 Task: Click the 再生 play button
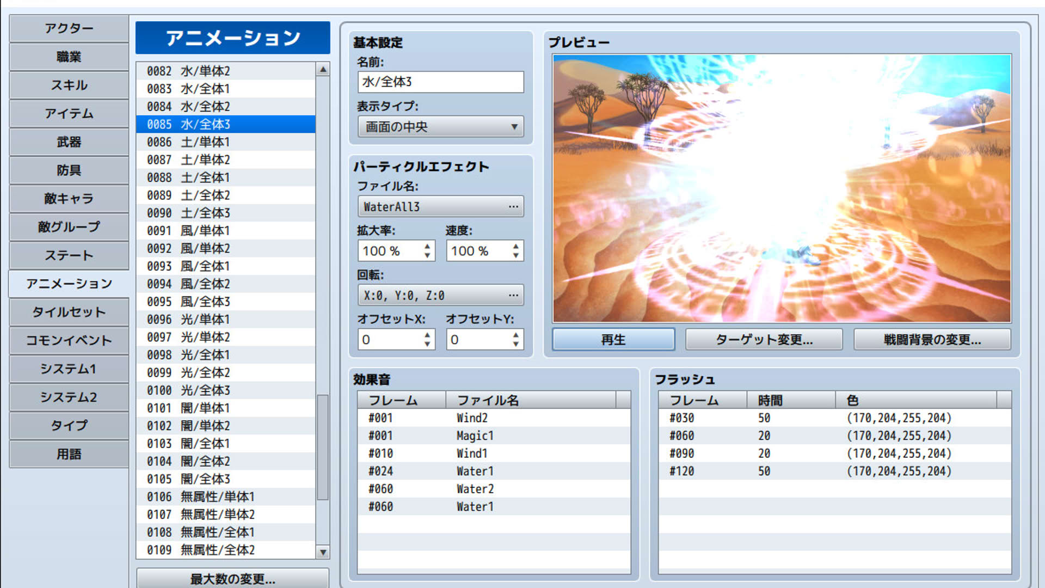(613, 340)
